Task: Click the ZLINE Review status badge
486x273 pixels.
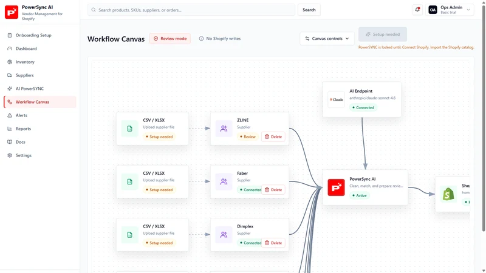Action: [247, 136]
